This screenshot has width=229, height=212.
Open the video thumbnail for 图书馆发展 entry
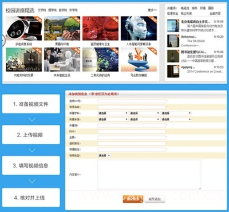click(173, 56)
